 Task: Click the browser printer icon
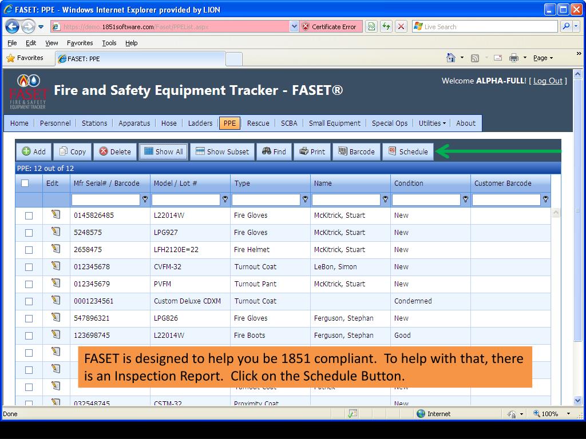click(x=514, y=58)
